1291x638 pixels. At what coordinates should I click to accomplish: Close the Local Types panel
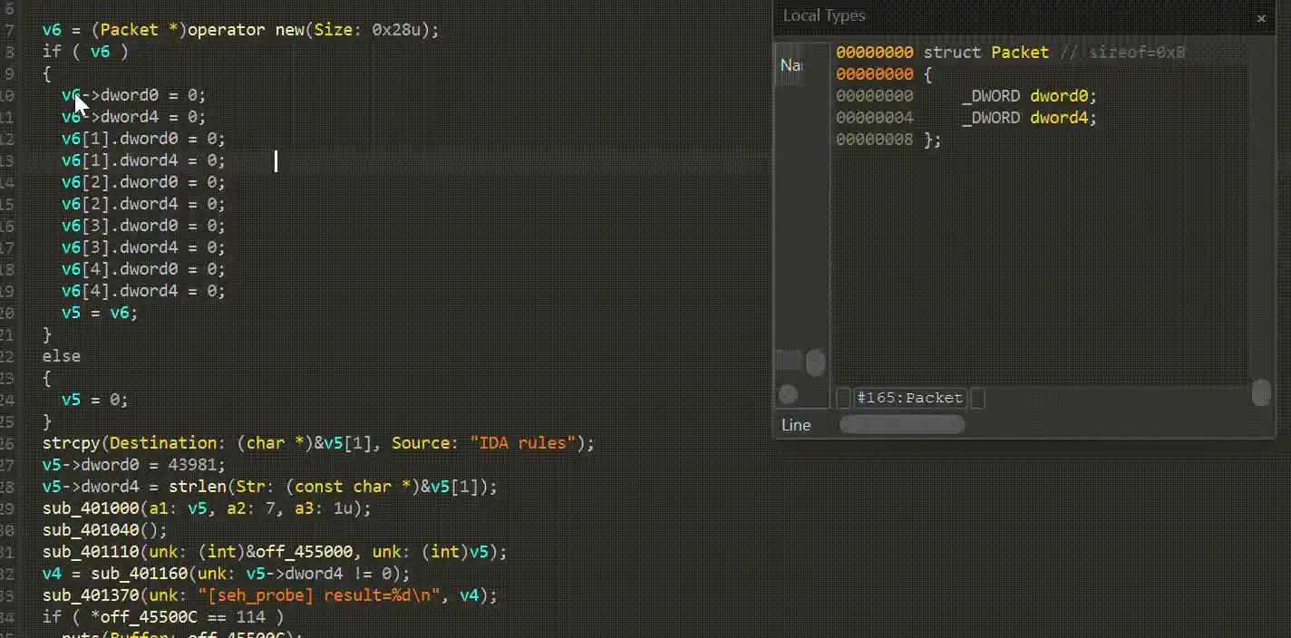pos(1261,17)
